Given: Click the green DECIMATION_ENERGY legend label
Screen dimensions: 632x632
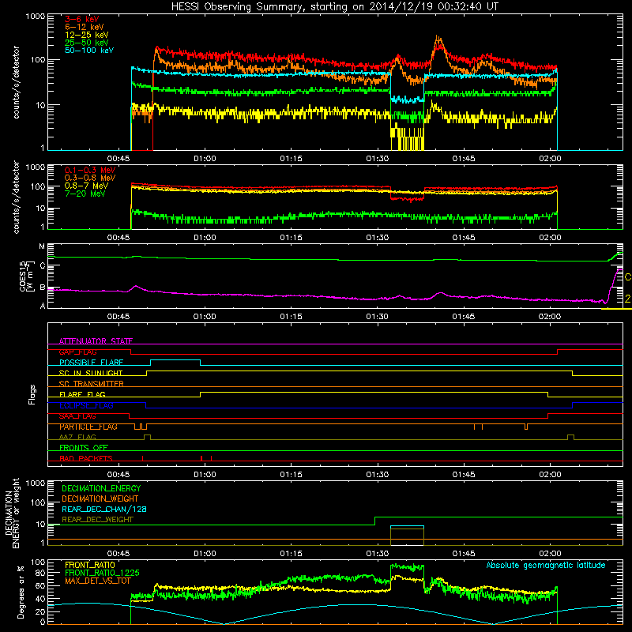Looking at the screenshot, I should pyautogui.click(x=101, y=488).
